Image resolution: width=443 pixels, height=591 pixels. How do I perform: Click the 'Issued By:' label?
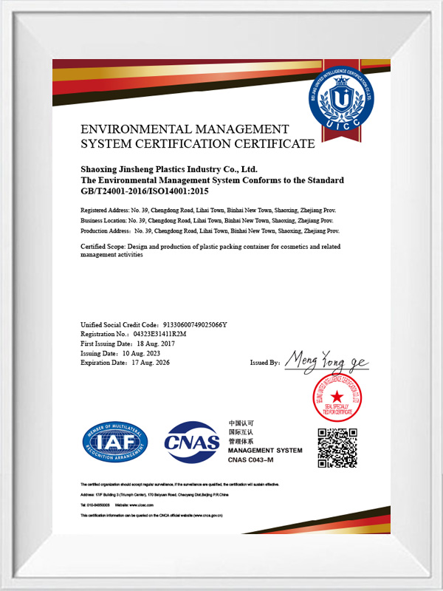click(x=265, y=363)
